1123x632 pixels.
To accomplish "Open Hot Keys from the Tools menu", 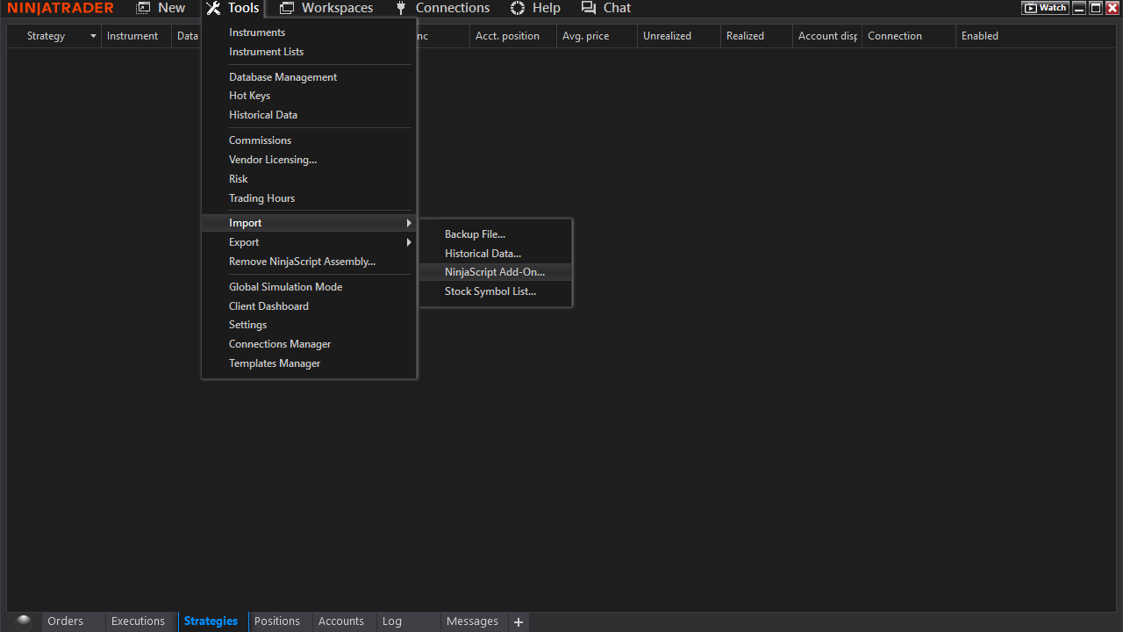I will [x=249, y=95].
